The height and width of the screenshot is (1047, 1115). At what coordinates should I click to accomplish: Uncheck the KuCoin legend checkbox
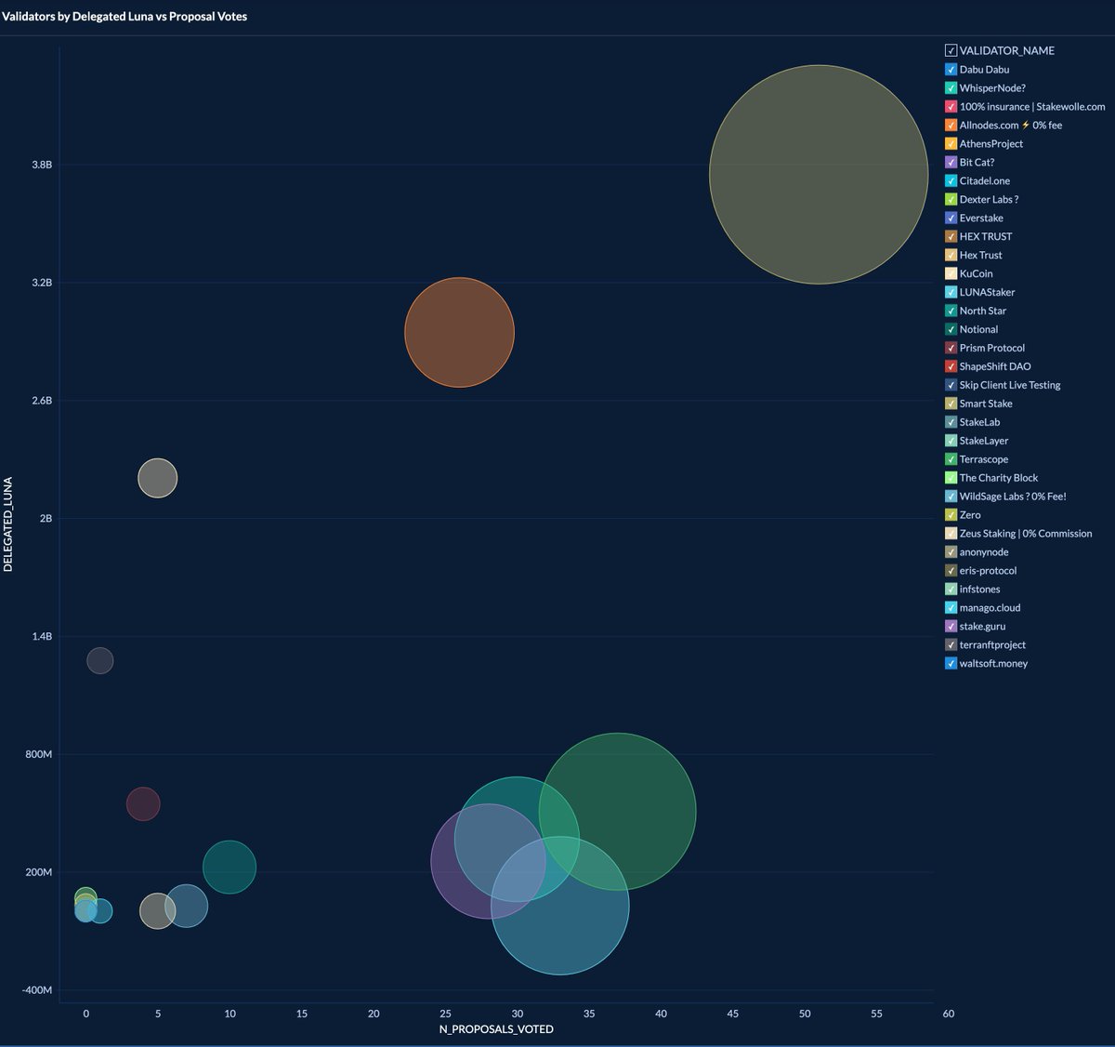(x=951, y=273)
